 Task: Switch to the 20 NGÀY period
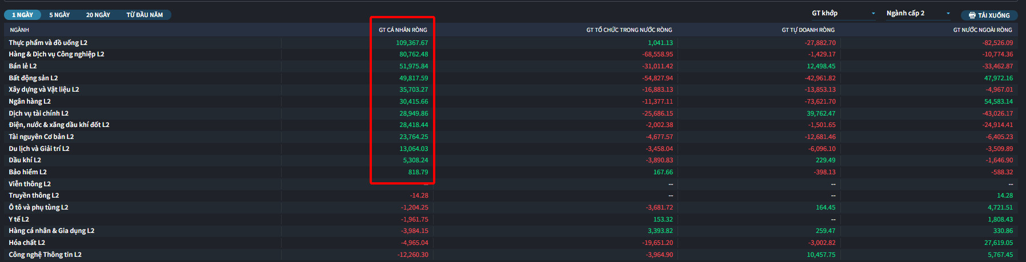[x=98, y=15]
